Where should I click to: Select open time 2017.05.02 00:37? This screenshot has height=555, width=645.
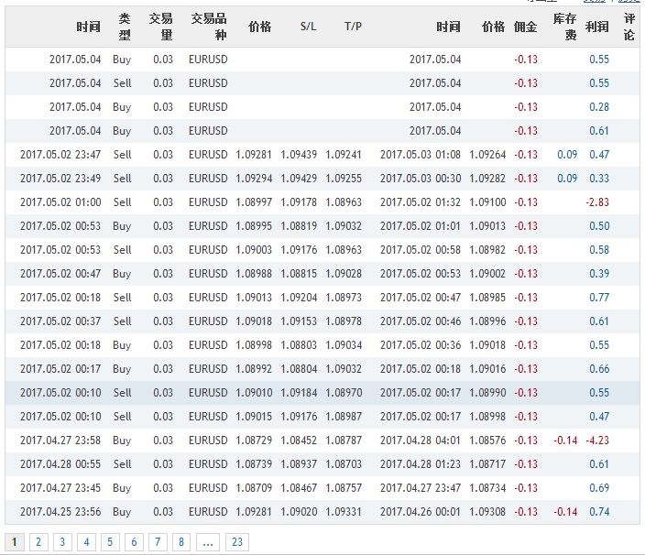(60, 321)
